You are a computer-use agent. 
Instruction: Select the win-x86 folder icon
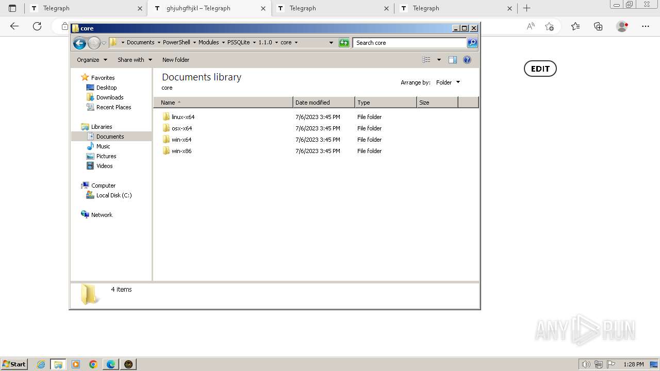point(166,151)
